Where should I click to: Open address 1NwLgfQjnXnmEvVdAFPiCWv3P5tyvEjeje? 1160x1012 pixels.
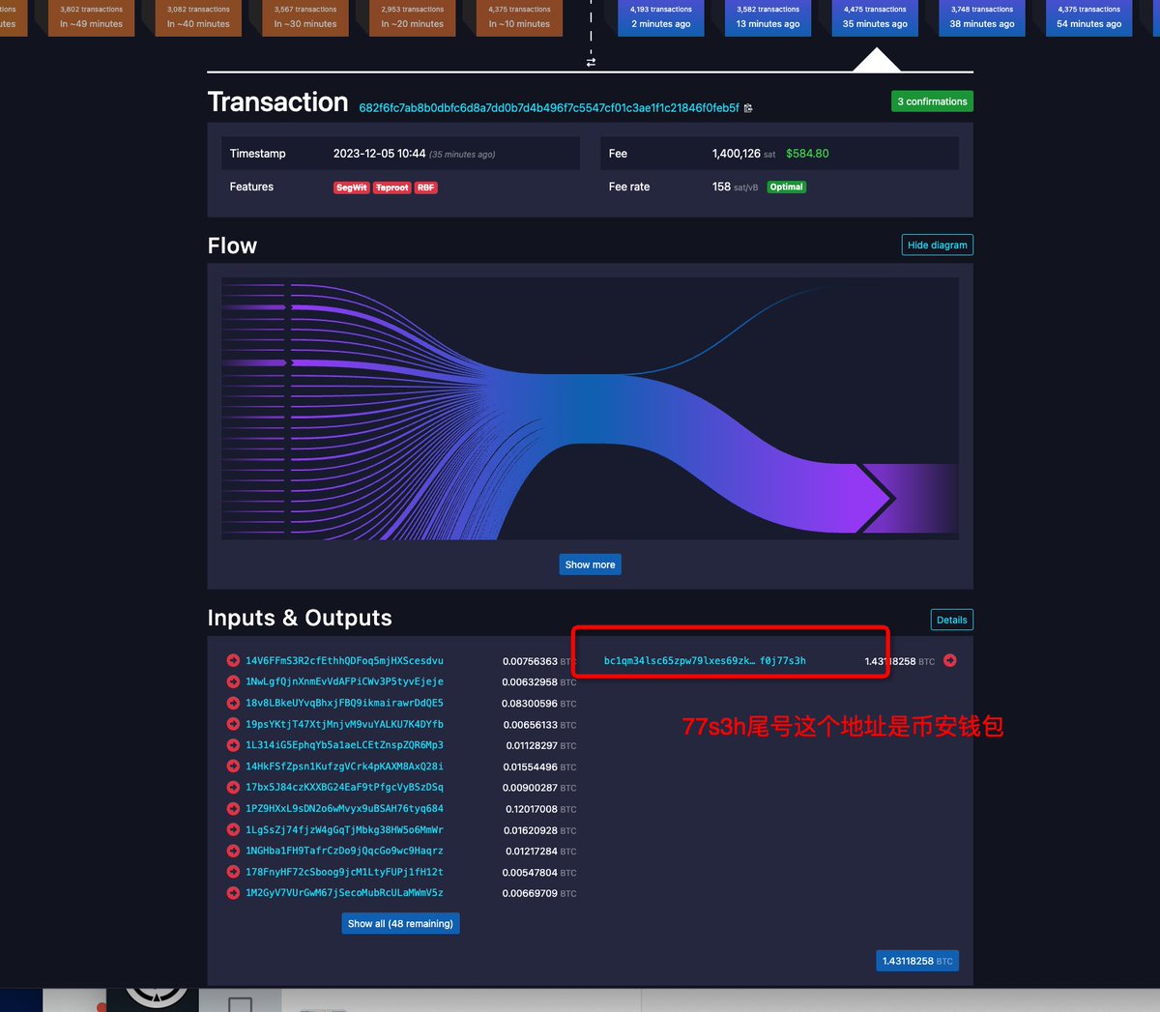pos(344,682)
